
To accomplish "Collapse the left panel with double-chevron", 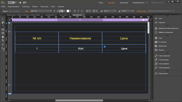I will click(10, 20).
